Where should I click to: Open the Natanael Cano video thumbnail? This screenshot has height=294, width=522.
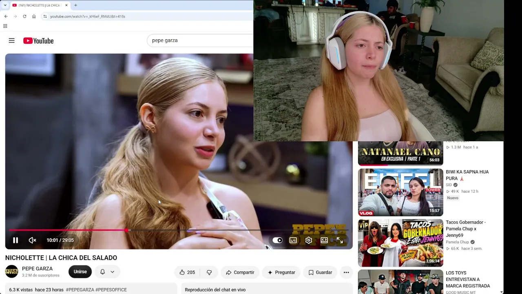pos(400,153)
